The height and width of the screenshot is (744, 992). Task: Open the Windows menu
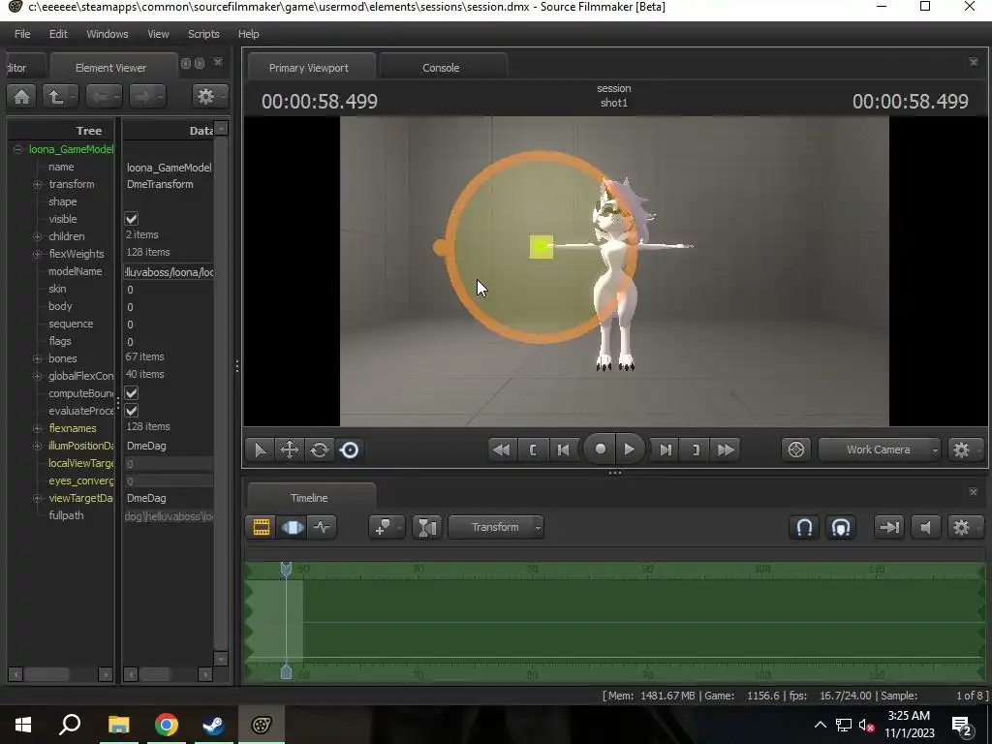point(107,34)
